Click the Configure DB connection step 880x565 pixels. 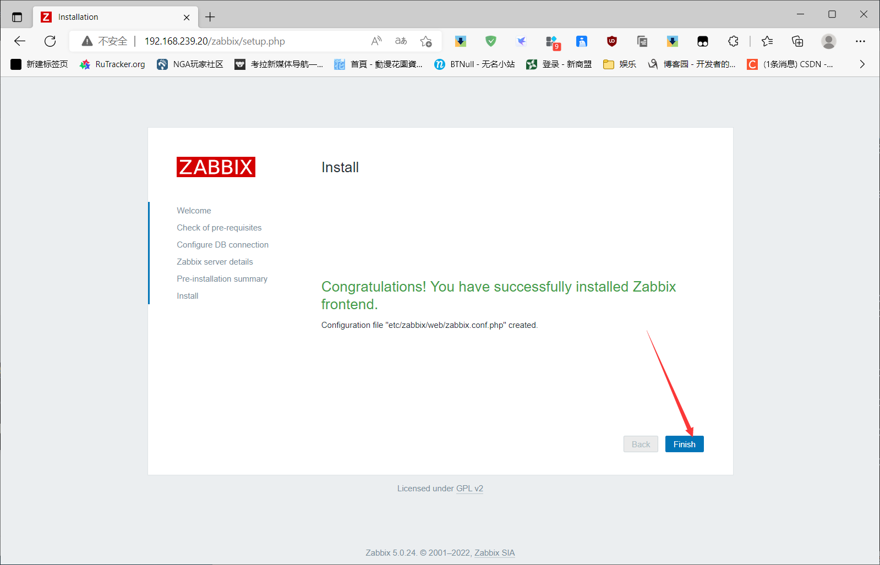(x=223, y=245)
